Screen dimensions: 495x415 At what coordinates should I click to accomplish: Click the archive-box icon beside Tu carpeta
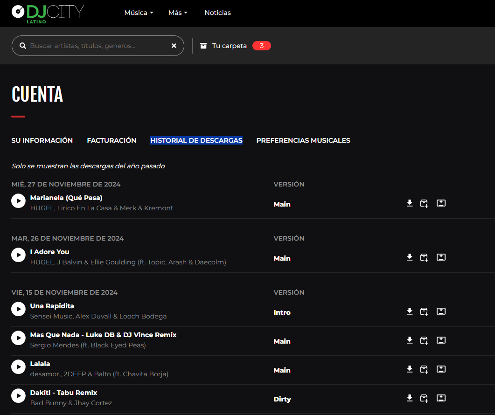point(203,46)
